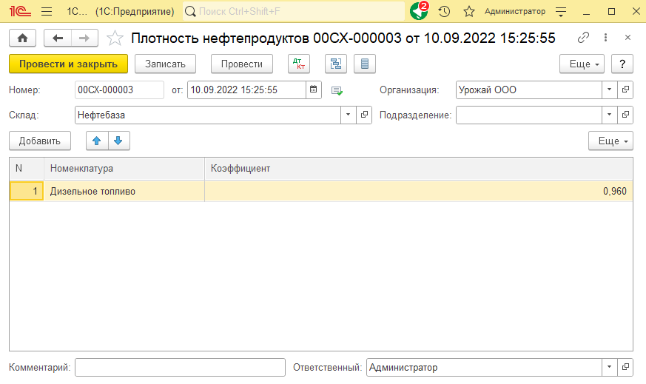Click the notifications bell with badge

[418, 11]
